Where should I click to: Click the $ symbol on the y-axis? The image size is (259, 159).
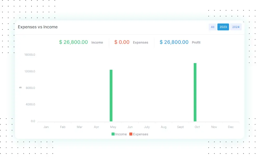[20, 88]
